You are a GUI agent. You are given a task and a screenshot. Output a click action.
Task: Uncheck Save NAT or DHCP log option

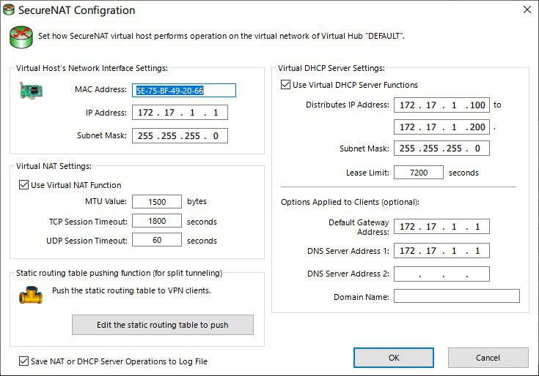click(x=24, y=361)
